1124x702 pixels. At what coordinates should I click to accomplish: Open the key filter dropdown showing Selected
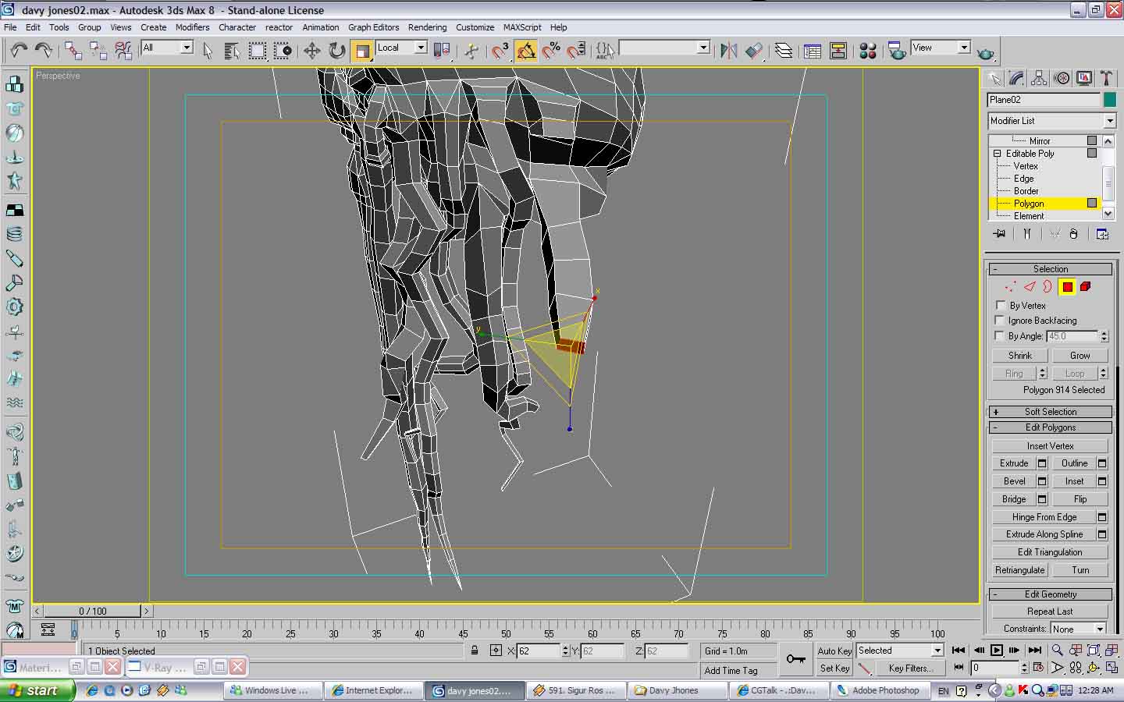[900, 651]
